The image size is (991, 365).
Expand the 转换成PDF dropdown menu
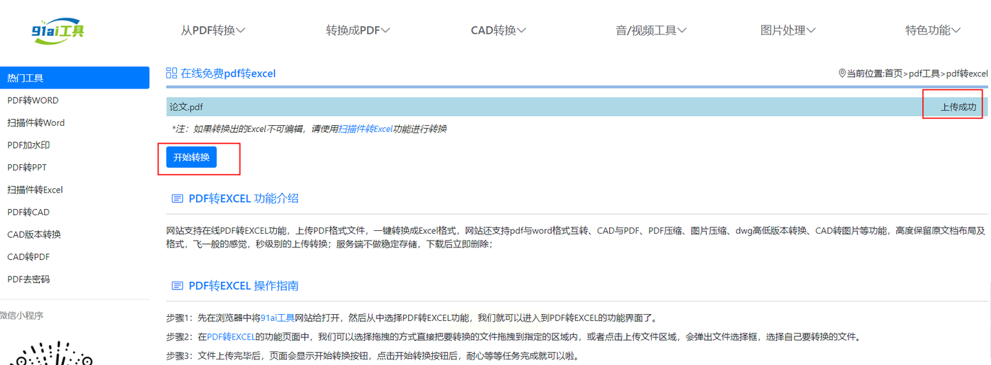point(358,30)
